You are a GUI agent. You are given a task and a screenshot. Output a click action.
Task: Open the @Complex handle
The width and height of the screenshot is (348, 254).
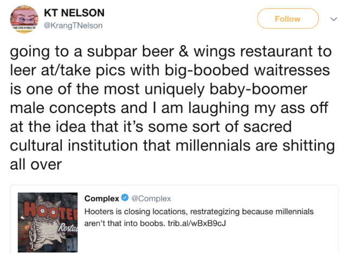coord(151,198)
